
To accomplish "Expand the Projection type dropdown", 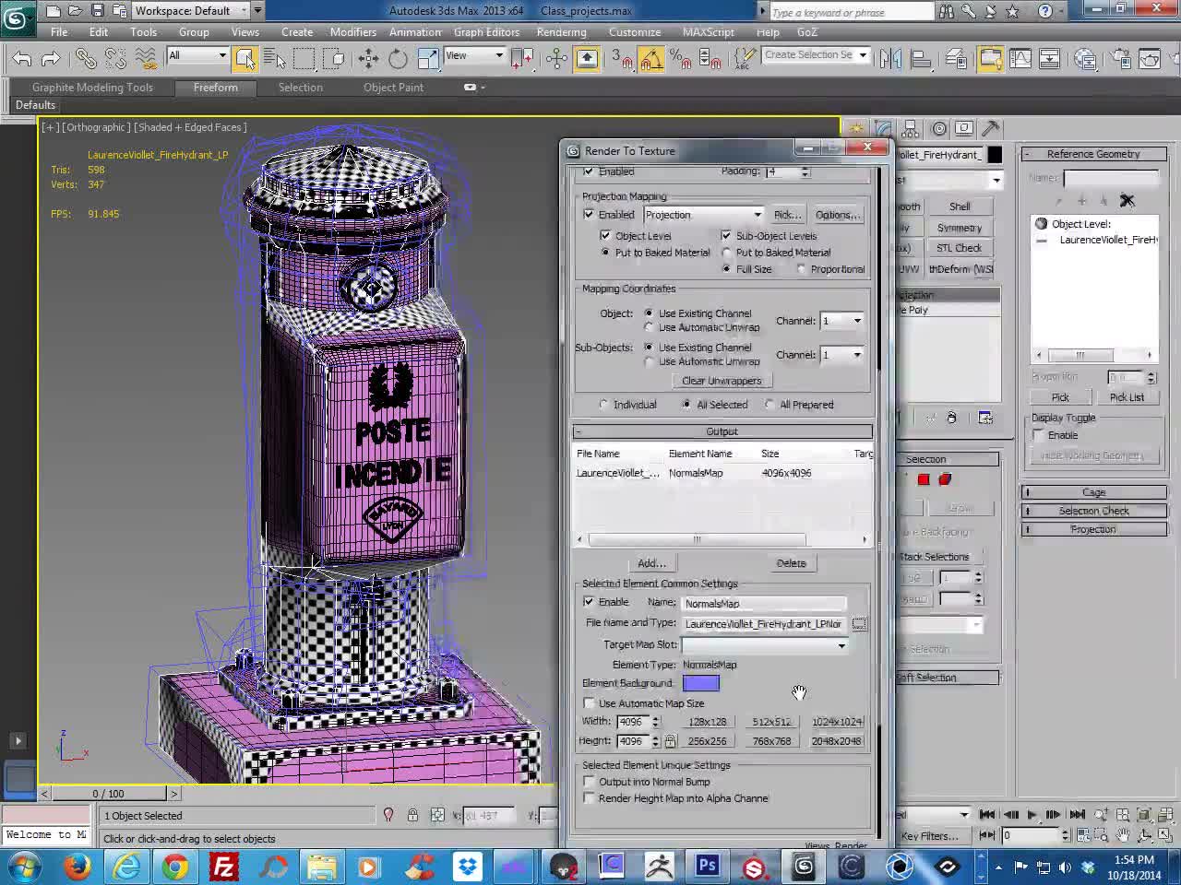I will pyautogui.click(x=757, y=215).
